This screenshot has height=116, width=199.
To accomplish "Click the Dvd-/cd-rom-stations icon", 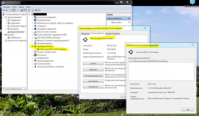I will pos(35,32).
